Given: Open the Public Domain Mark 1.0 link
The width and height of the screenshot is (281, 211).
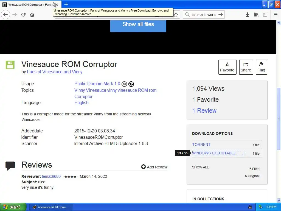Looking at the screenshot, I should (97, 84).
